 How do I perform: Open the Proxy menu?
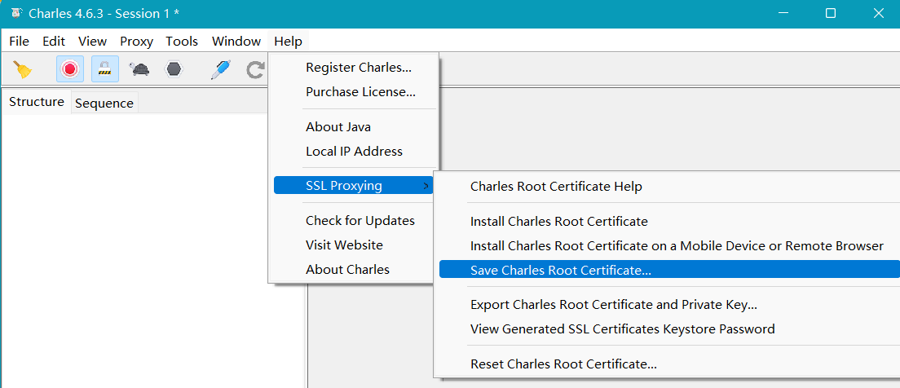pos(137,42)
